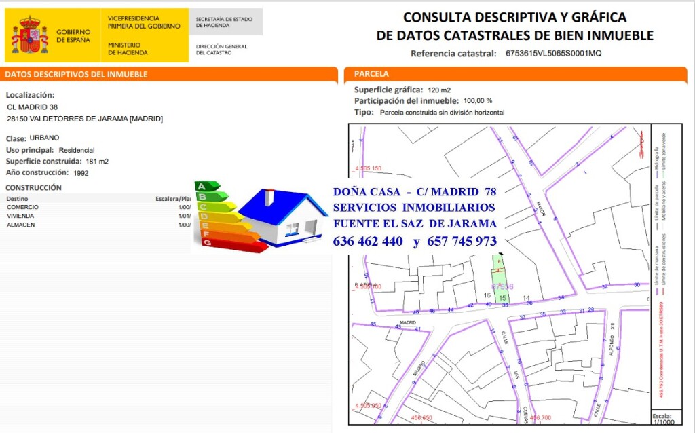The width and height of the screenshot is (695, 433).
Task: Click the map coordinate '456.700'
Action: [x=540, y=417]
